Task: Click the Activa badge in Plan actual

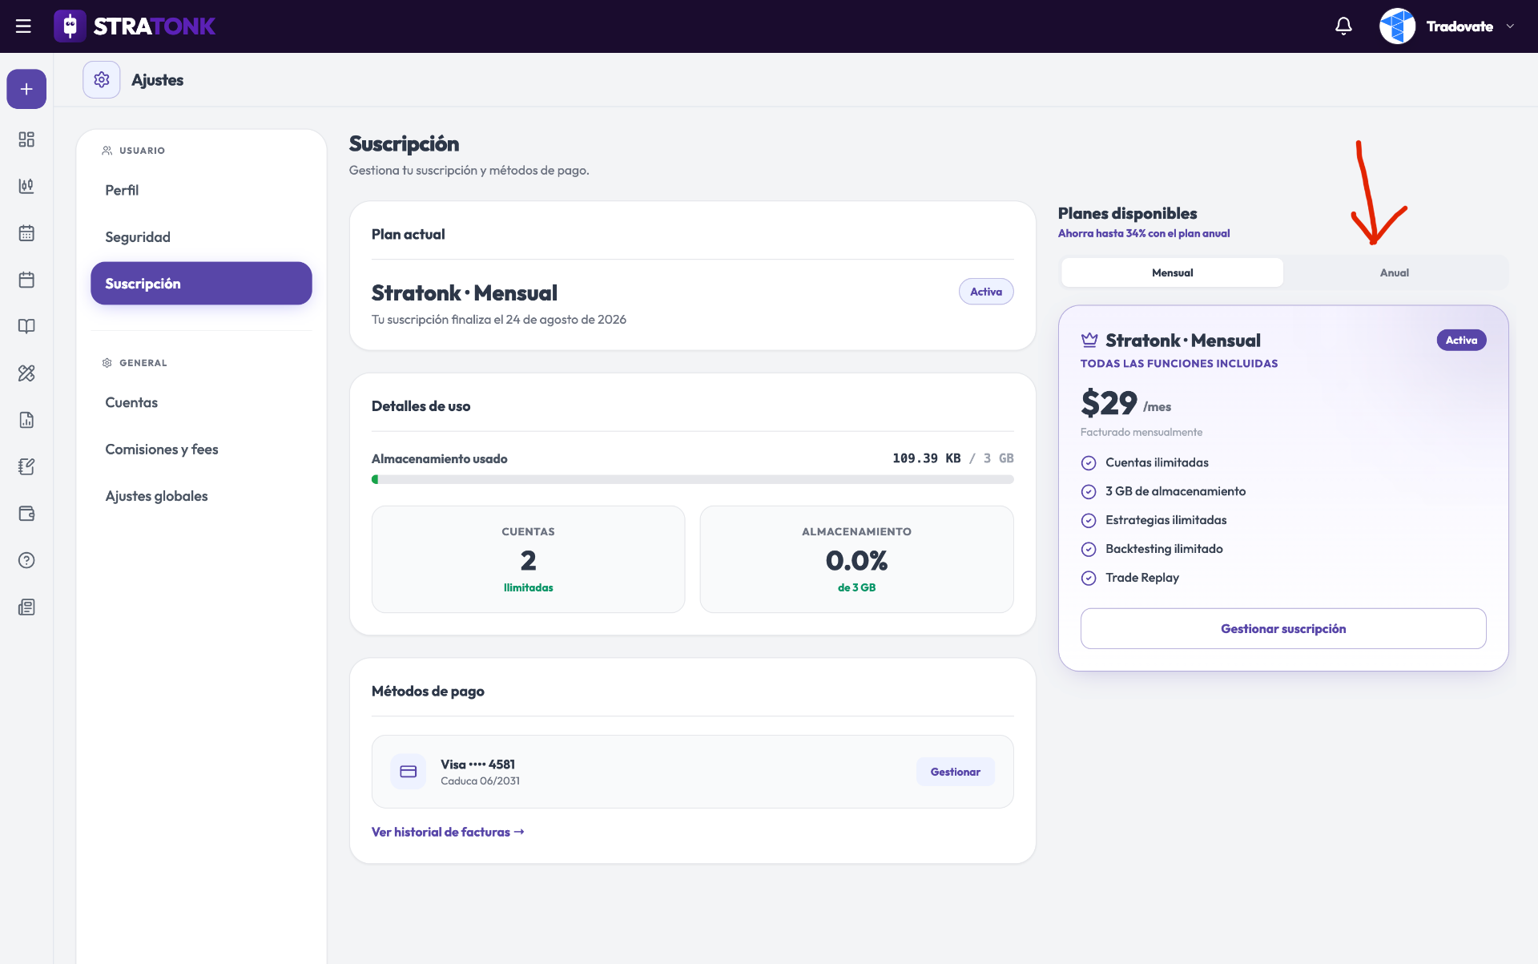Action: pyautogui.click(x=986, y=292)
